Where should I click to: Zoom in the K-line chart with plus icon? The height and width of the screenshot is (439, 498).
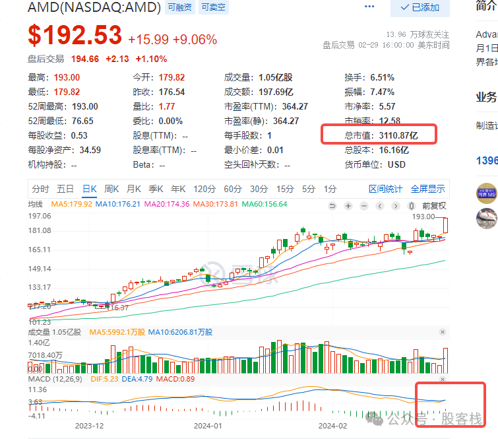348,206
